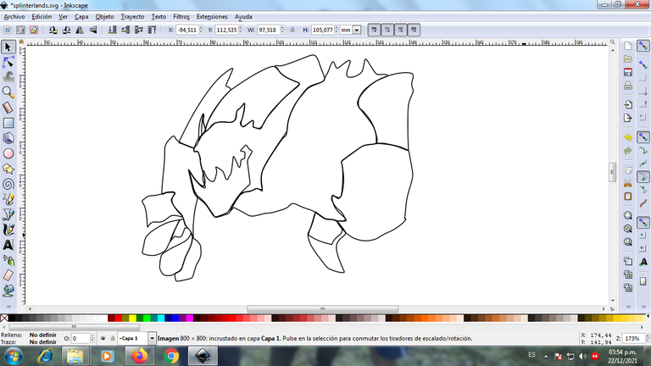Open the Edición menu

point(42,17)
